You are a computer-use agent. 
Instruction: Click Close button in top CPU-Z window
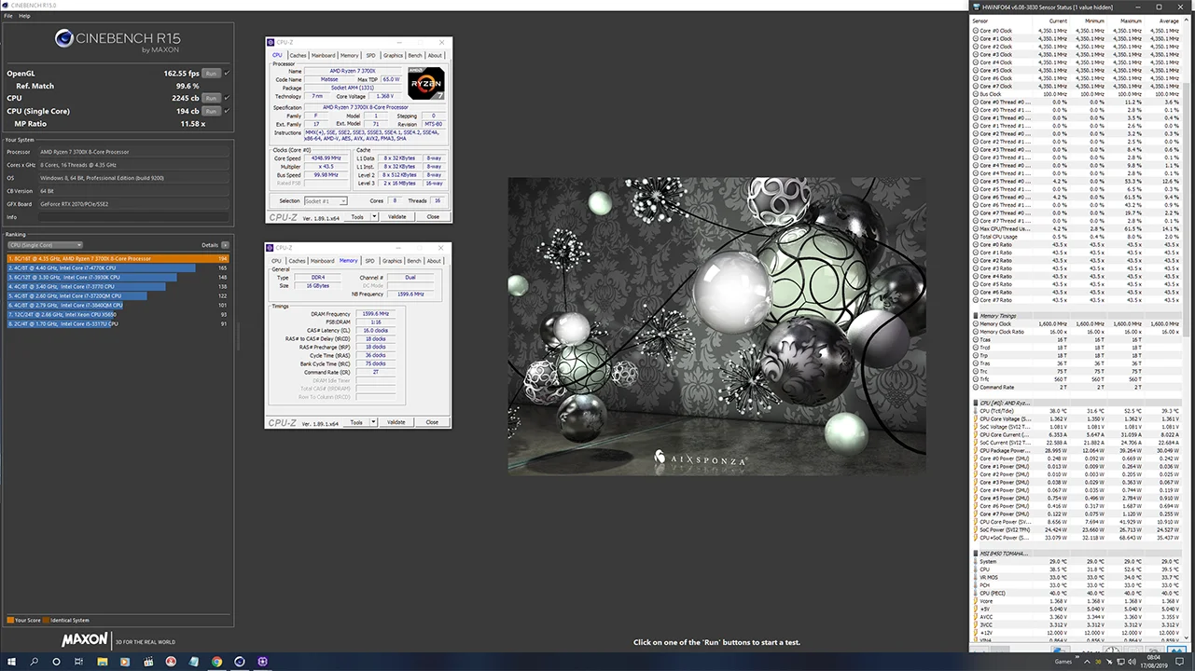coord(433,216)
